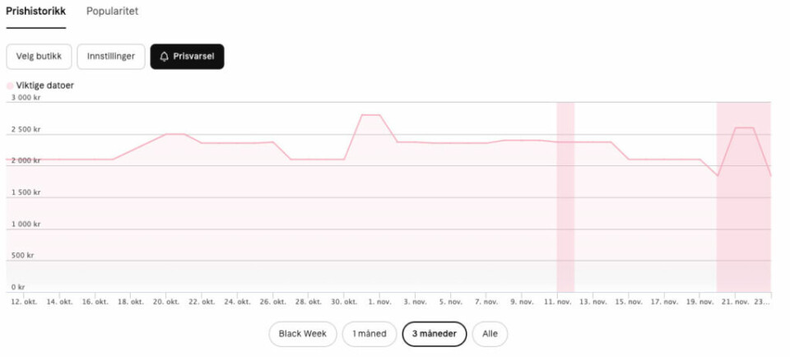
Task: Click the 12. okt. axis start label
Action: tap(24, 302)
